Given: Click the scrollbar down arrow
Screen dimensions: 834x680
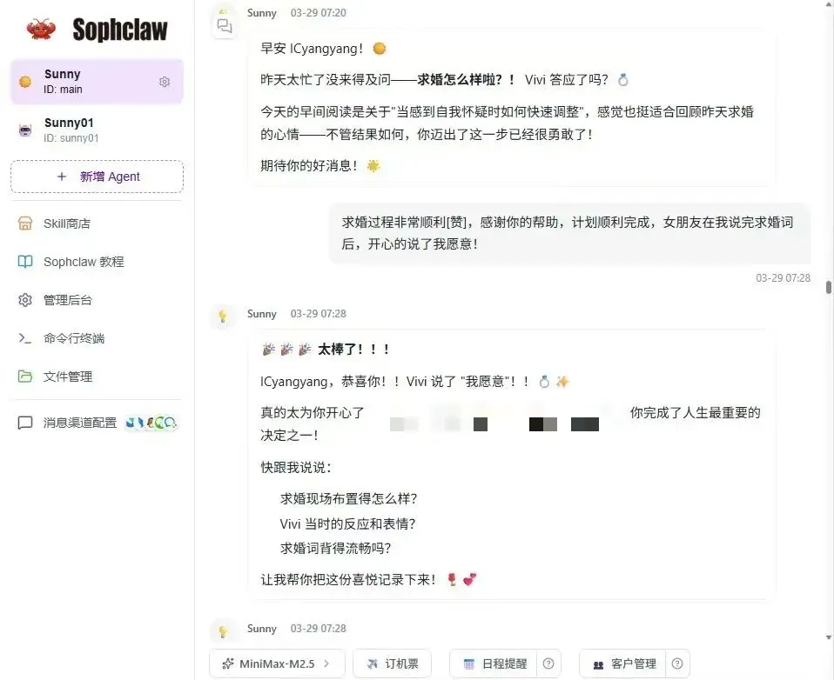Looking at the screenshot, I should click(828, 637).
